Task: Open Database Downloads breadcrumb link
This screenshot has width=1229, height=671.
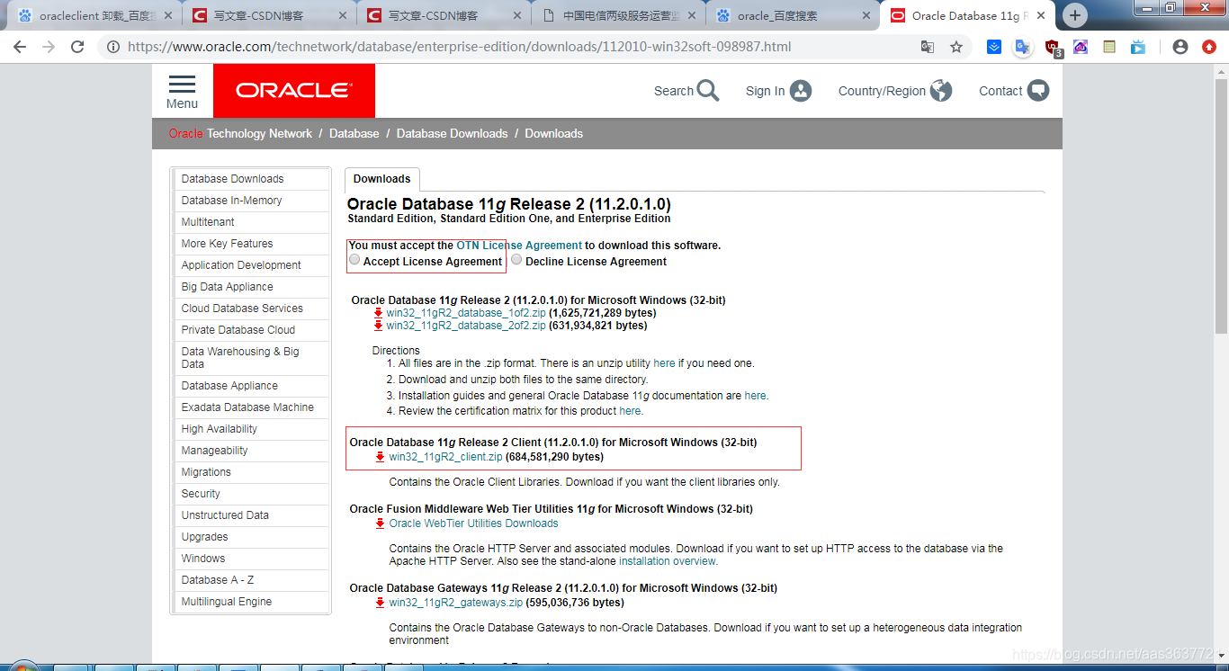Action: pos(453,133)
